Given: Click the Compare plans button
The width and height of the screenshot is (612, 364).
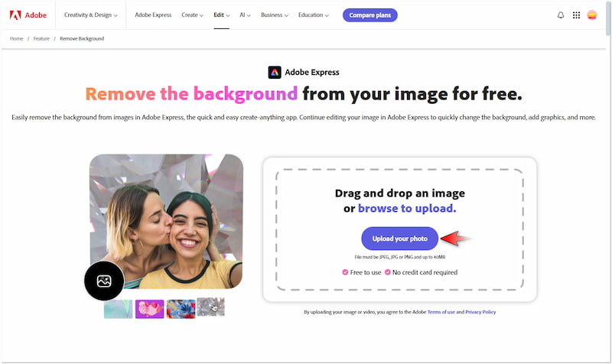Looking at the screenshot, I should coord(369,15).
